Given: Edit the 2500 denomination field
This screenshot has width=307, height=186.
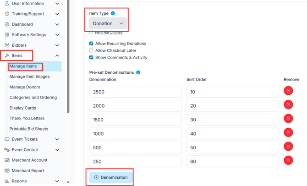Looking at the screenshot, I should (135, 92).
